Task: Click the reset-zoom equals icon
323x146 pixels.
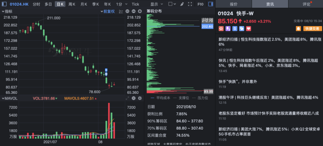Action: pyautogui.click(x=128, y=12)
